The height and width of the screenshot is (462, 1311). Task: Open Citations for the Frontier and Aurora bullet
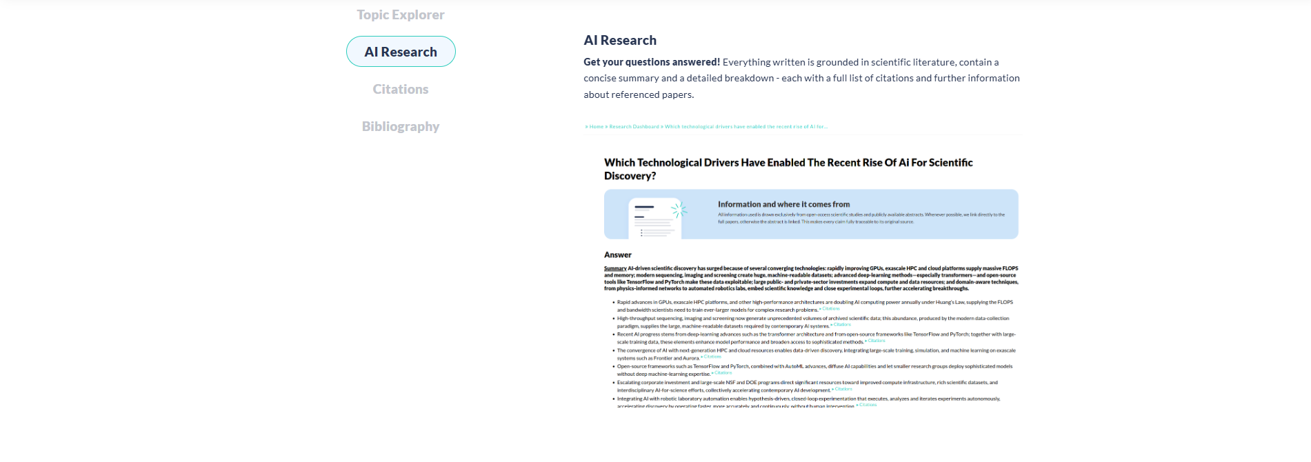click(712, 357)
